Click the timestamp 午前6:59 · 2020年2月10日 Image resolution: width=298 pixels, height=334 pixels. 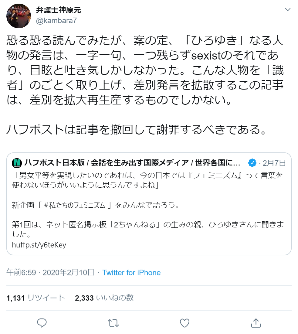tap(50, 272)
